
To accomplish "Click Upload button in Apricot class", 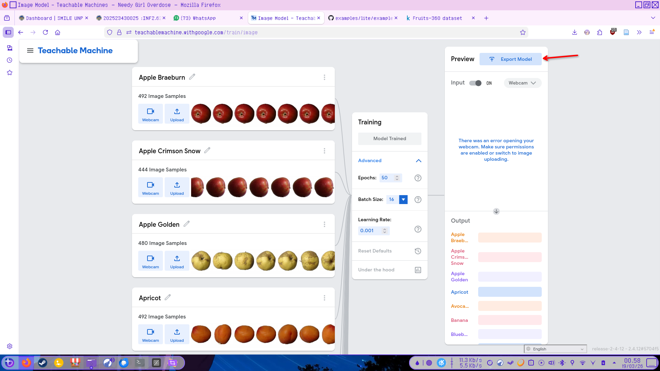I will [x=177, y=334].
